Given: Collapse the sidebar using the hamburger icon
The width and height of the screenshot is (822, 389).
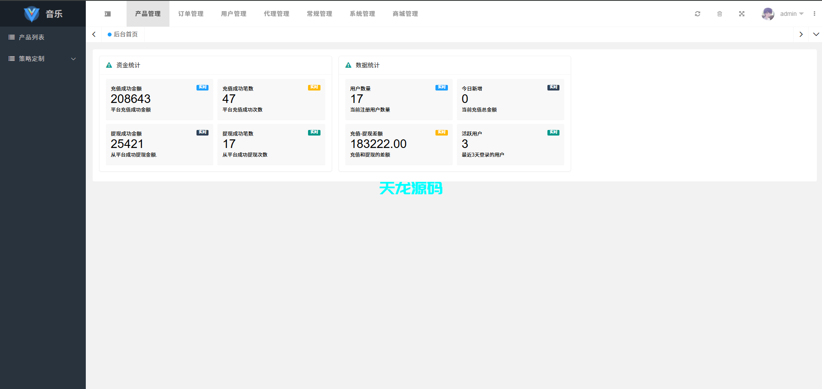Looking at the screenshot, I should tap(107, 13).
